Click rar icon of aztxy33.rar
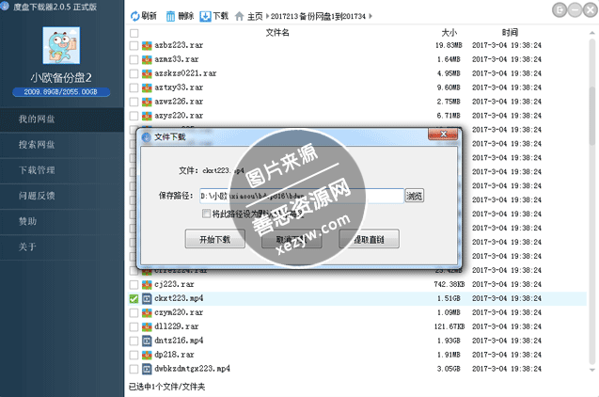599x397 pixels. [147, 87]
